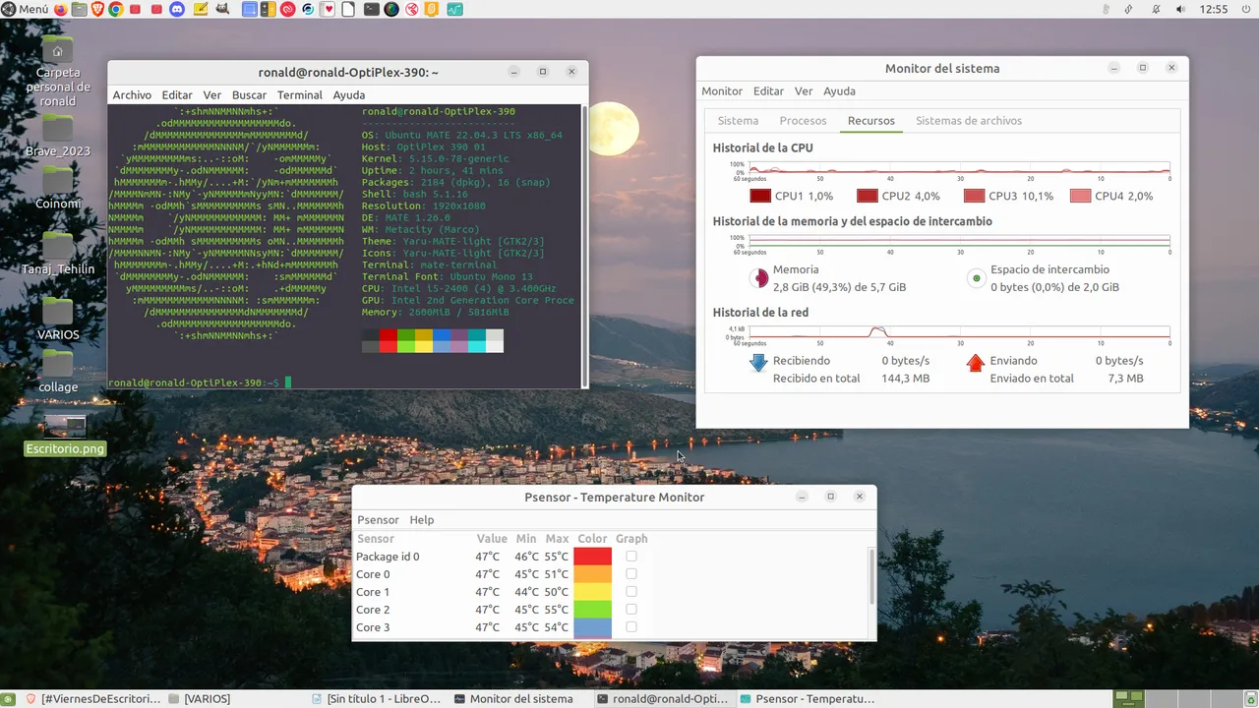Open the yellow notes launcher icon
This screenshot has width=1259, height=708.
(201, 9)
